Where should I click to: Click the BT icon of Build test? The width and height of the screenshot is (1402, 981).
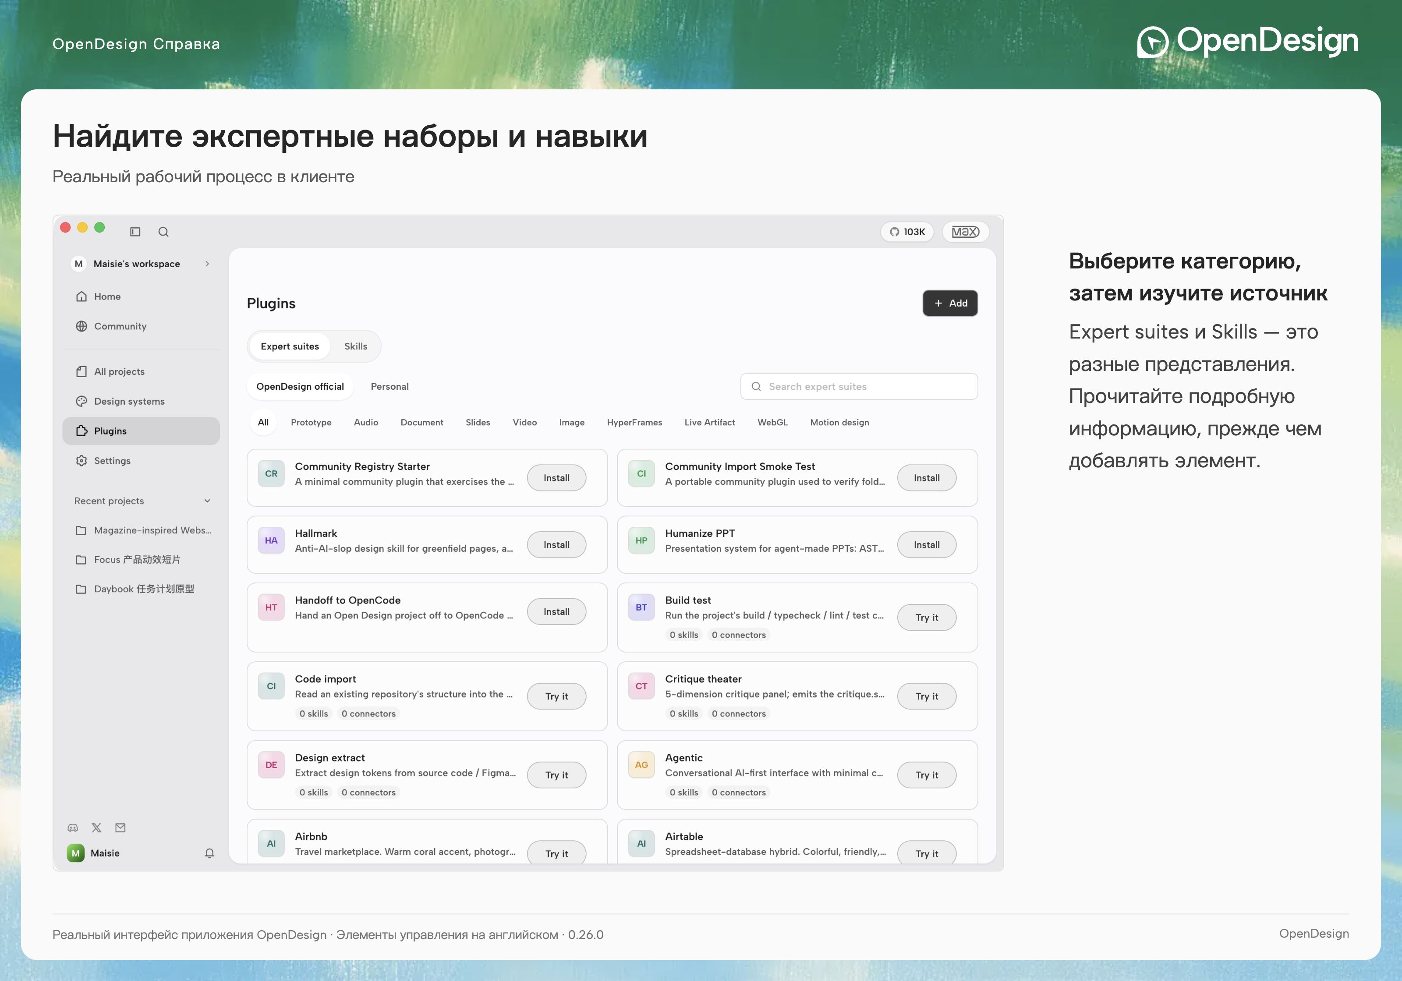[641, 607]
